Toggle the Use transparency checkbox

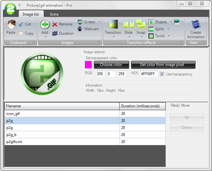point(162,74)
